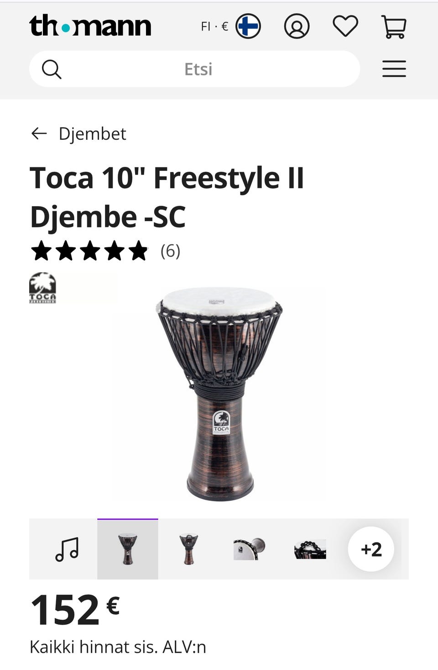Select the second djembe thumbnail
438x670 pixels.
tap(188, 549)
